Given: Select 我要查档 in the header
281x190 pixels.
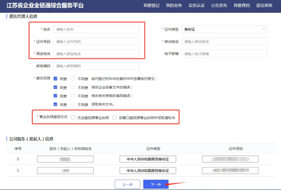Looking at the screenshot, I should (241, 6).
